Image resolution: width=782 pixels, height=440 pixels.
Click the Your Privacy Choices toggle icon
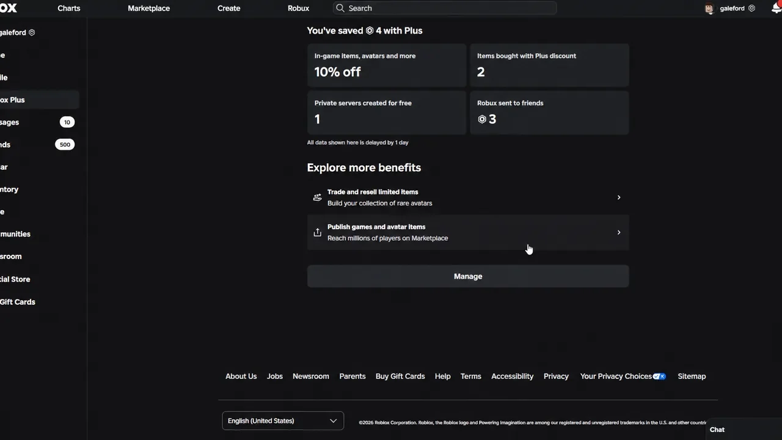pyautogui.click(x=659, y=376)
